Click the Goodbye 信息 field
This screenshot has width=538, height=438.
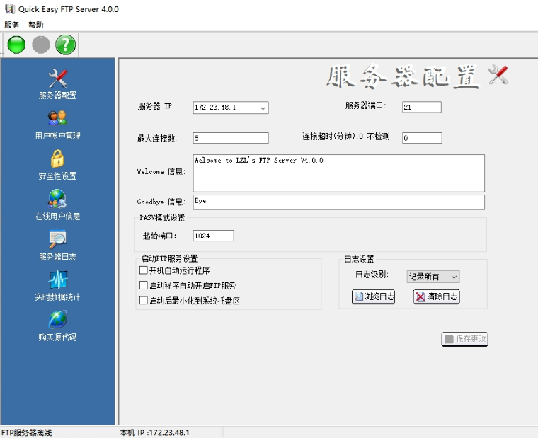click(338, 202)
